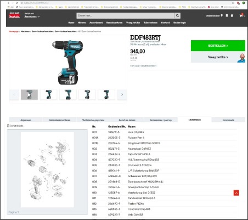248x220 pixels.
Task: Open Kenniscentrum in navigation bar
Action: [114, 23]
